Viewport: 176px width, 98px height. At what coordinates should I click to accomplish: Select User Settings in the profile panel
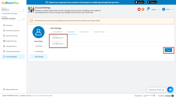(x=38, y=57)
